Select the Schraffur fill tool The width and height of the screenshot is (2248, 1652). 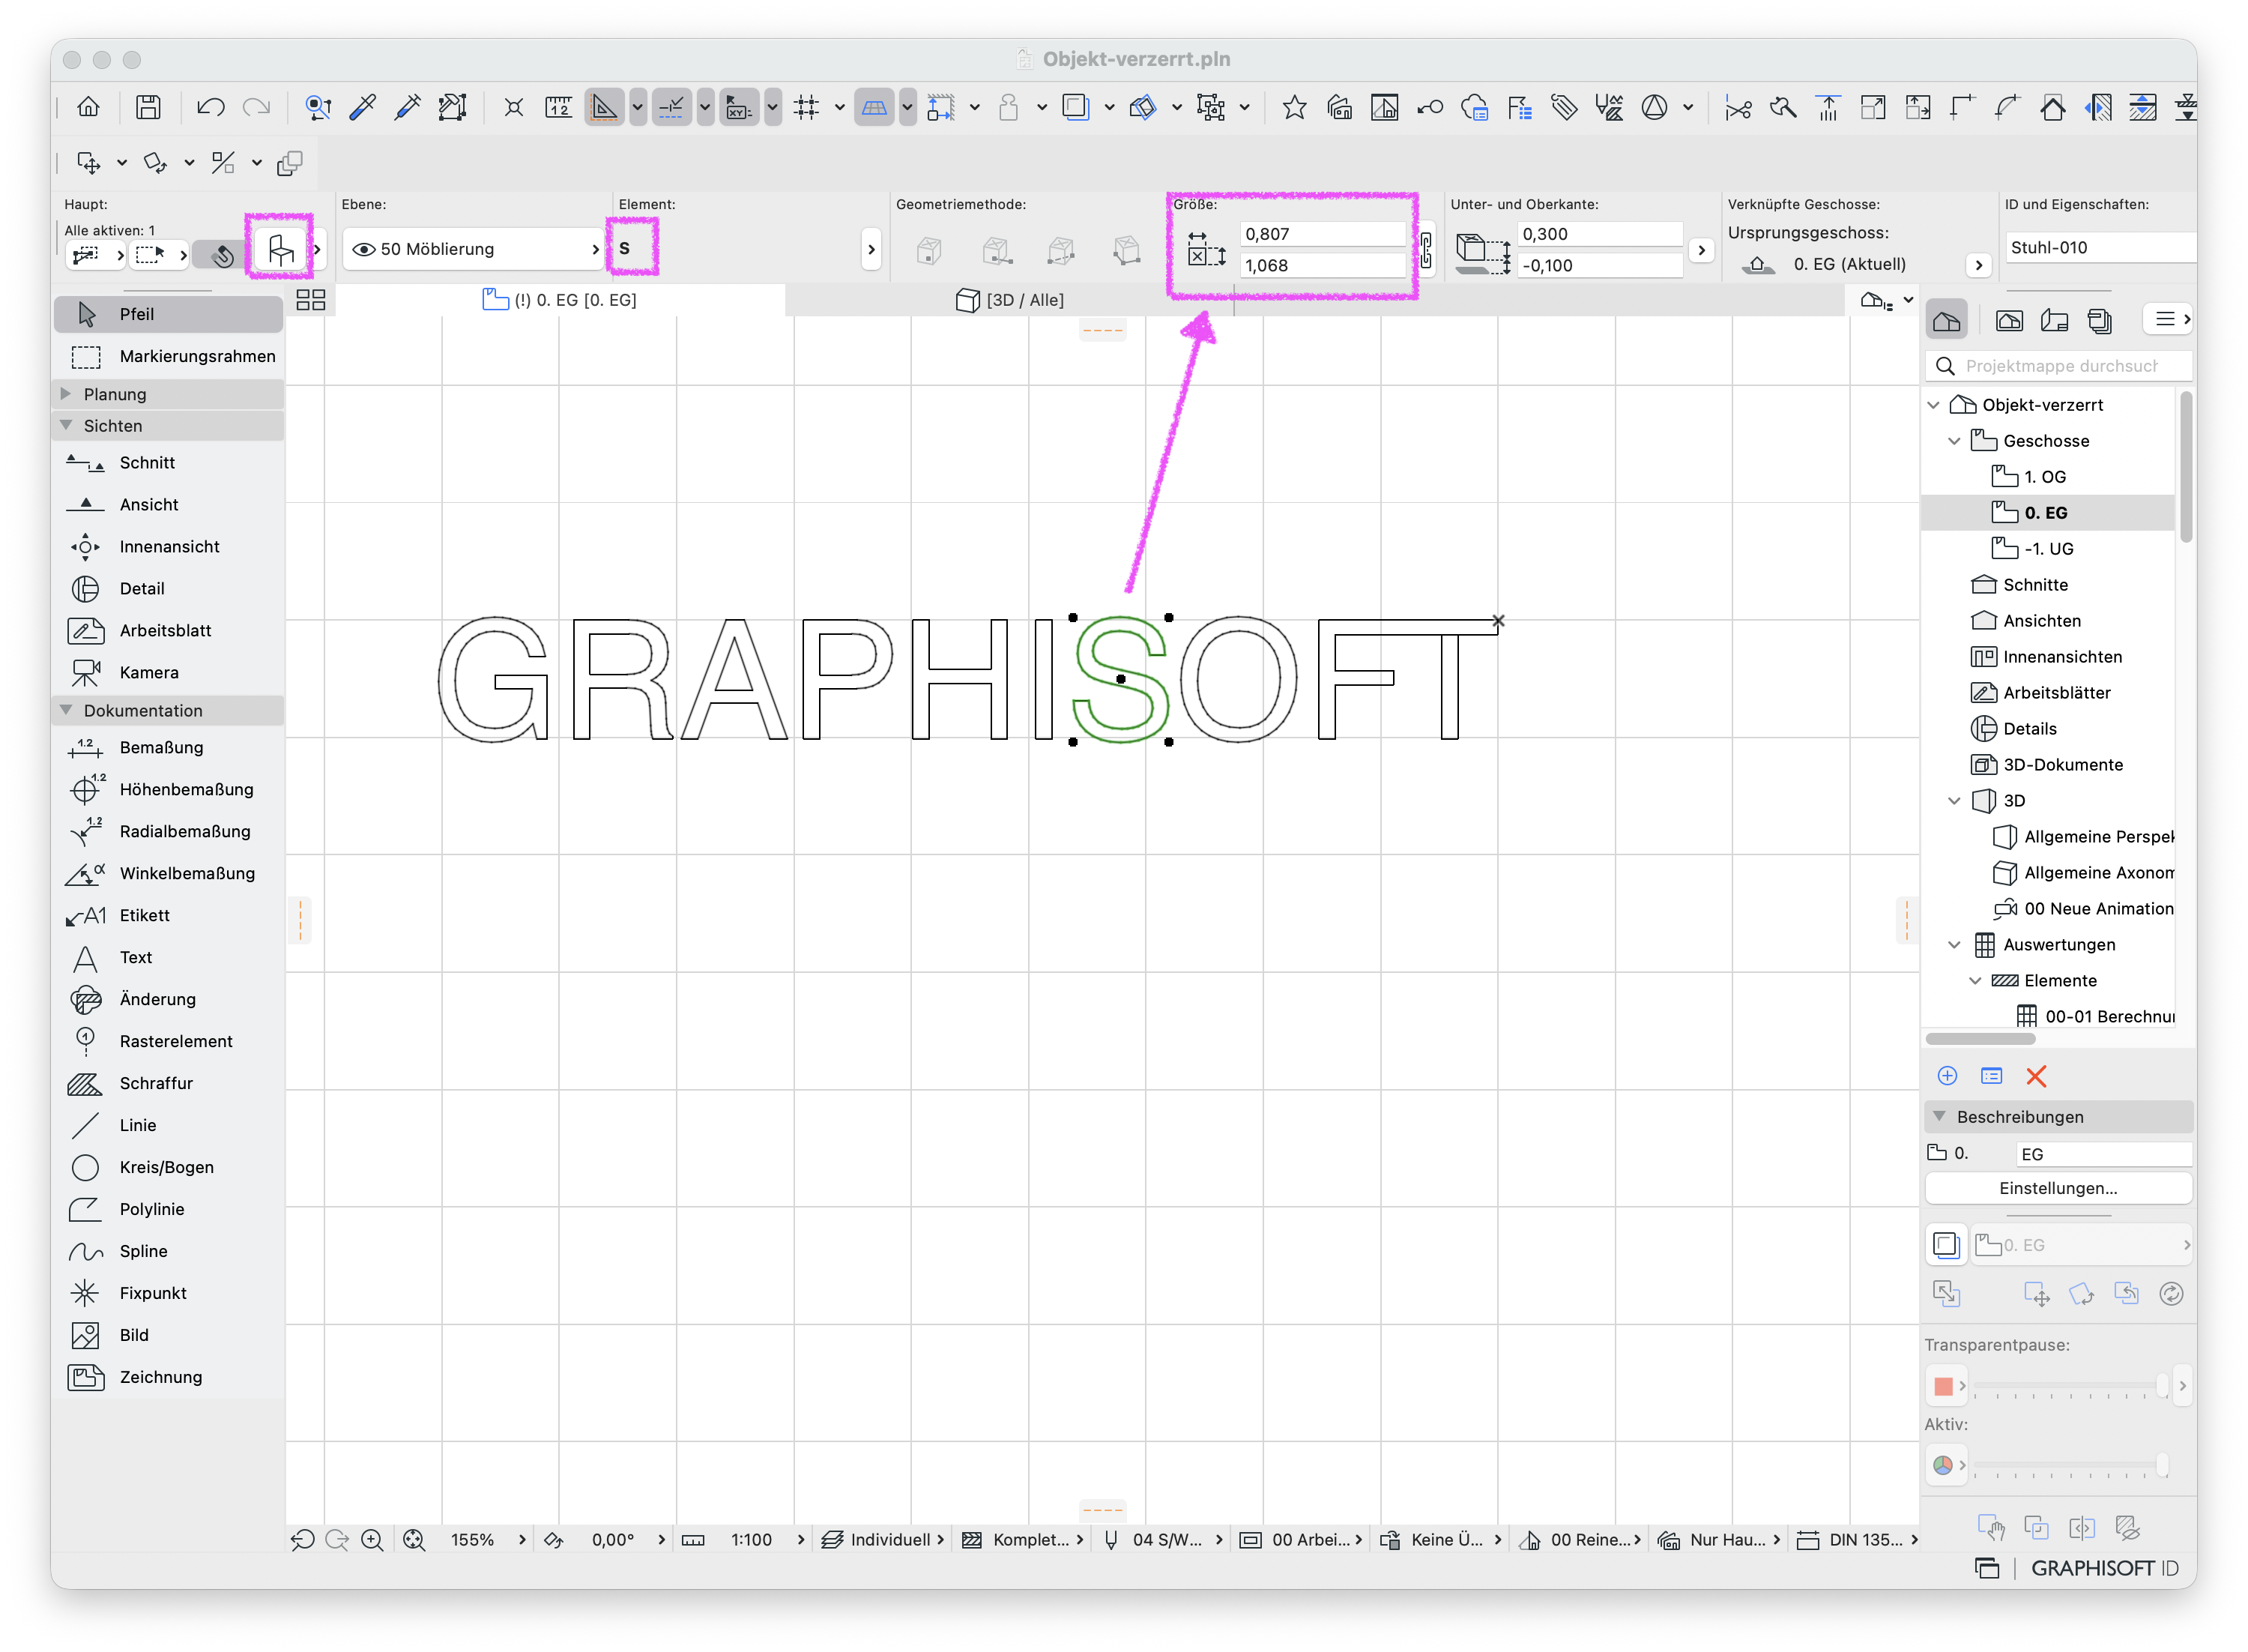pos(168,1084)
